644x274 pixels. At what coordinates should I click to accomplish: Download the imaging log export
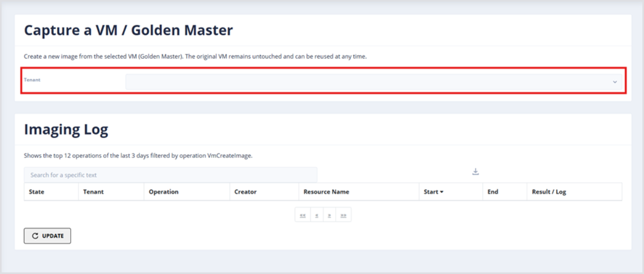click(475, 172)
